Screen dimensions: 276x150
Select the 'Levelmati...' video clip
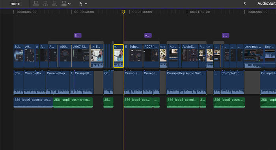pyautogui.click(x=254, y=56)
